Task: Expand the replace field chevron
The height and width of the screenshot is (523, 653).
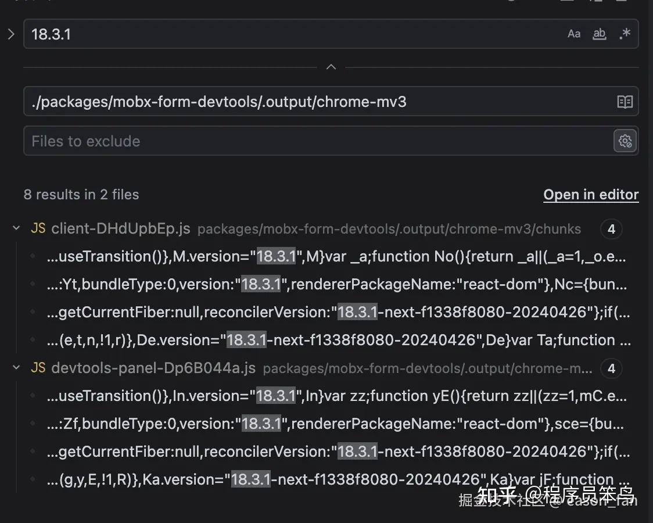Action: (x=11, y=34)
